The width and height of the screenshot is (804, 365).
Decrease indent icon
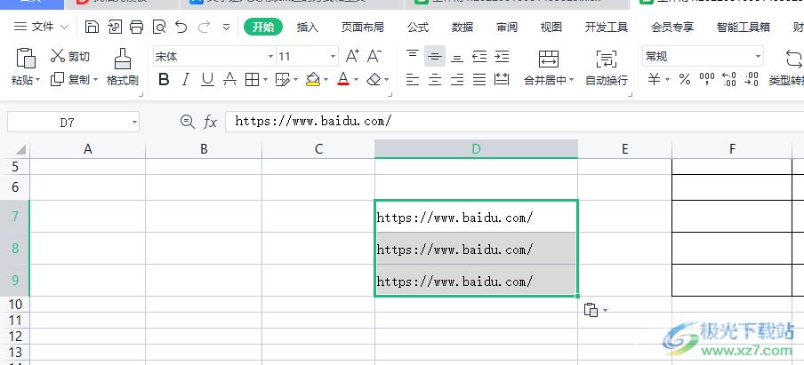tap(479, 56)
